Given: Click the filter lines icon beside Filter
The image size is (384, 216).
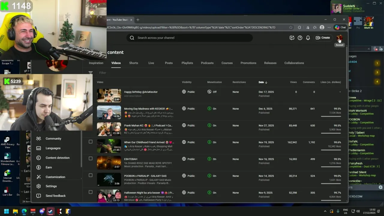Looking at the screenshot, I should pyautogui.click(x=91, y=73).
